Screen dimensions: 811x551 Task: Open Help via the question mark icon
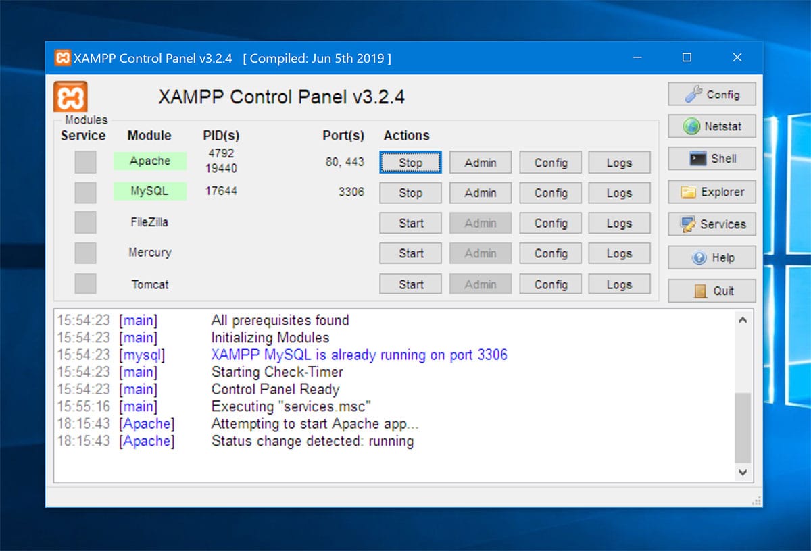pos(712,257)
